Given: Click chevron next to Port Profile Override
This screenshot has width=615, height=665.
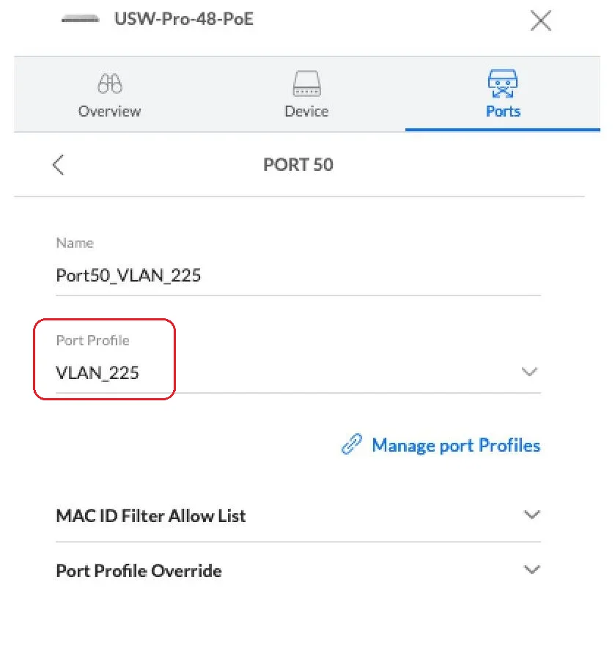Looking at the screenshot, I should 532,570.
